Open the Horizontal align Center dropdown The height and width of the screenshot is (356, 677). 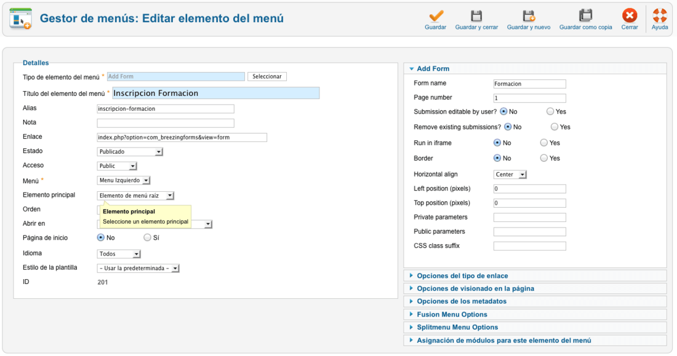point(510,175)
